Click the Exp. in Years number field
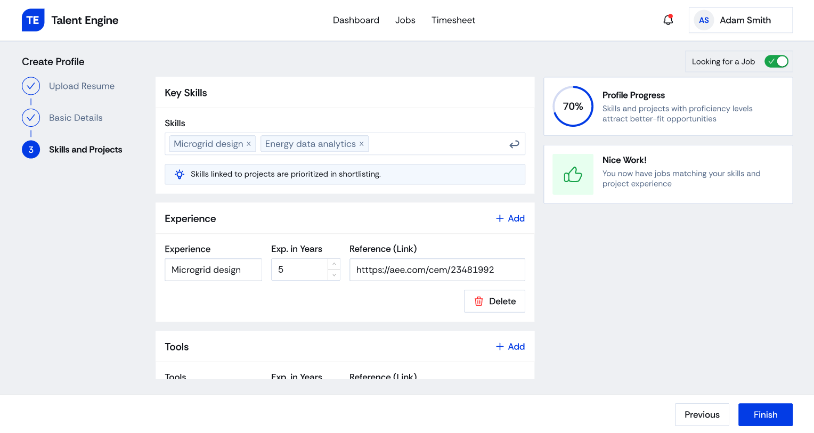Screen dimensions: 814x433 click(299, 269)
